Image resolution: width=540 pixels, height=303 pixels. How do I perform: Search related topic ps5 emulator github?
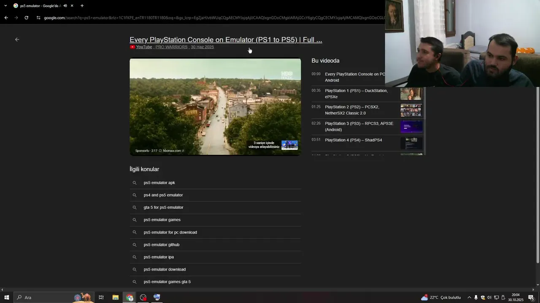(215, 245)
